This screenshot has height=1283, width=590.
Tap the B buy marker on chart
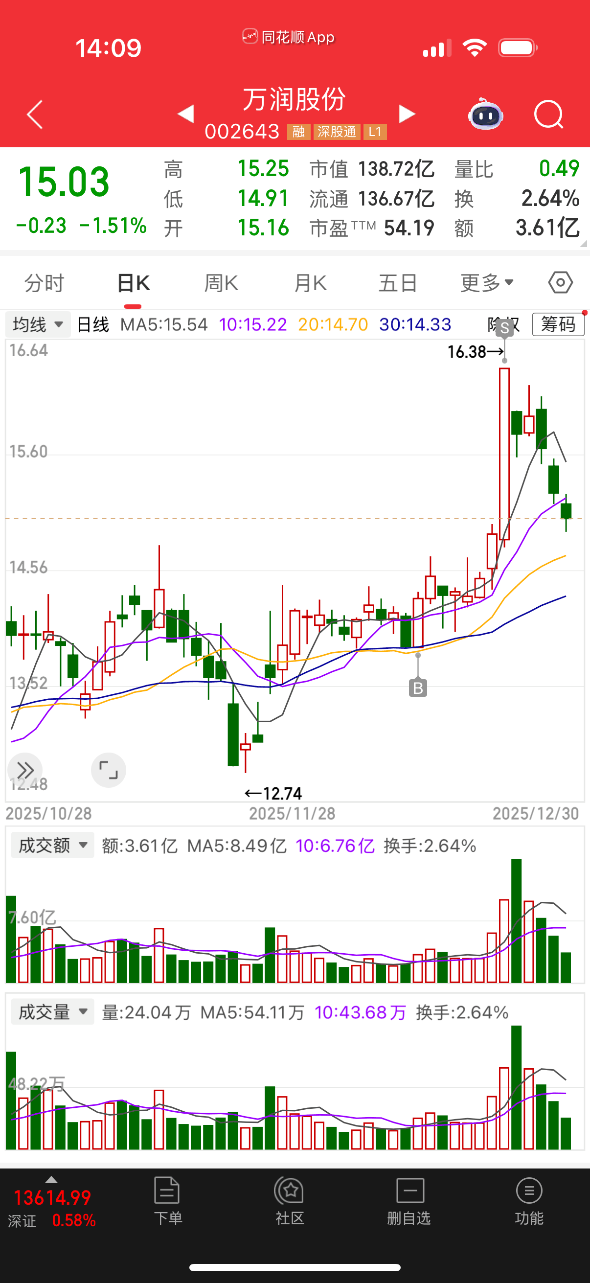tap(418, 688)
